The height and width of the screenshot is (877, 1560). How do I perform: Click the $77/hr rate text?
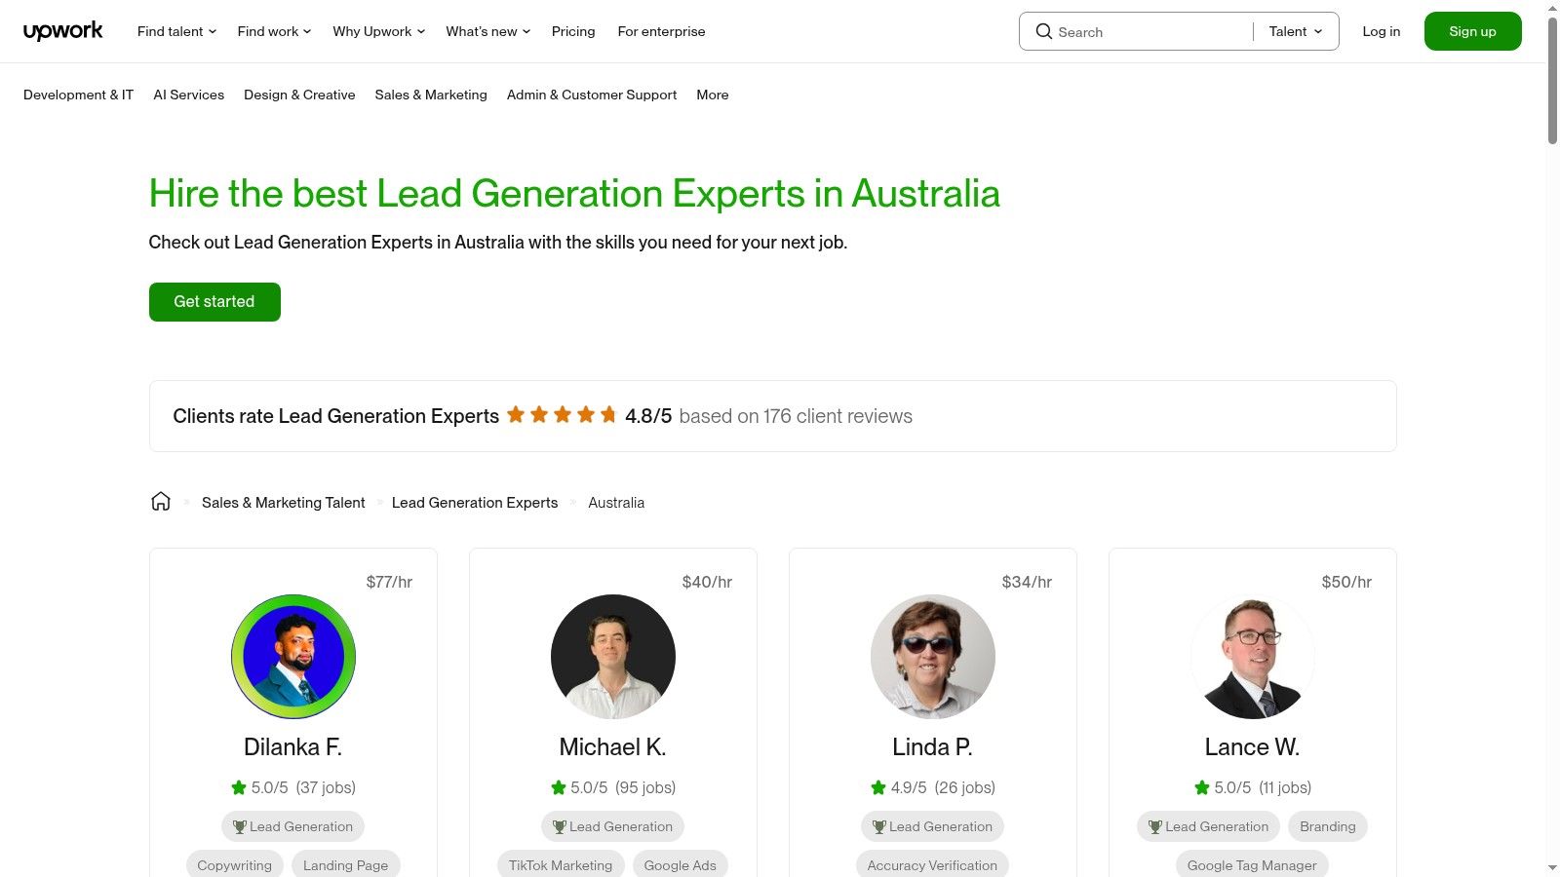point(389,582)
